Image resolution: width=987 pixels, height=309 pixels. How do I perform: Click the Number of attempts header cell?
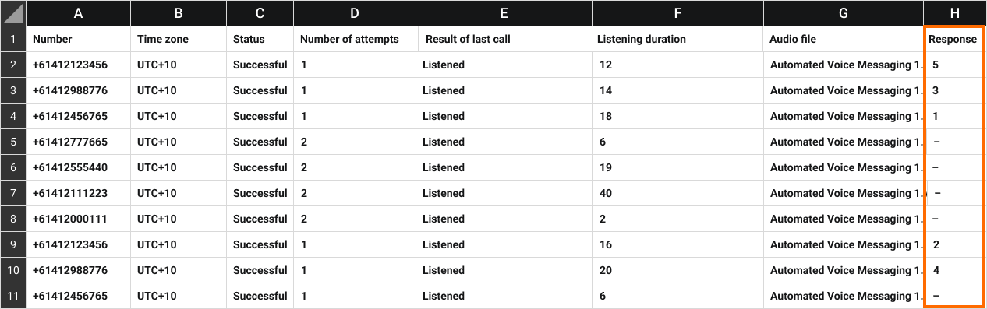[355, 39]
